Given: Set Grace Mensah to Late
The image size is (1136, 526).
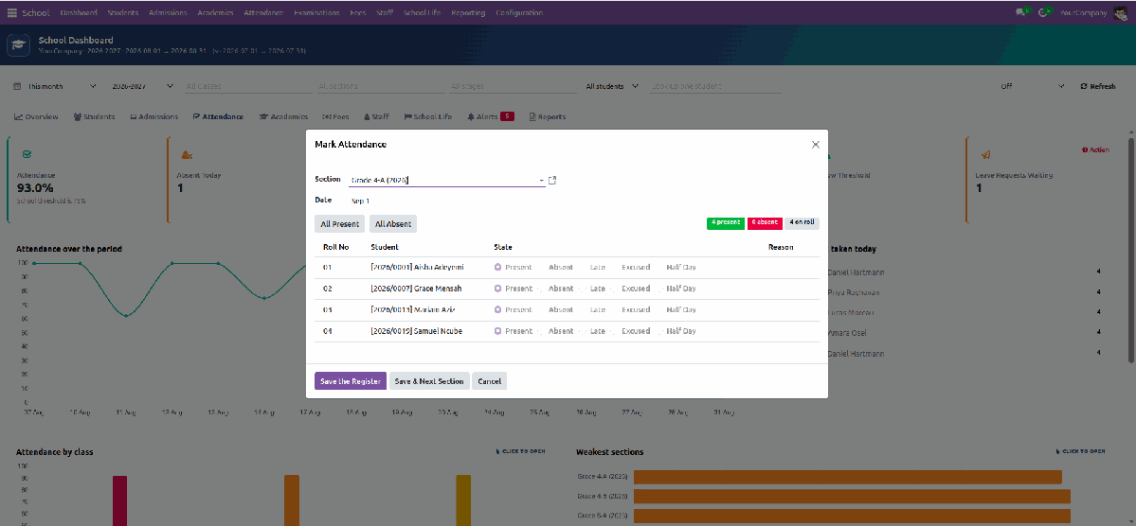Looking at the screenshot, I should [597, 289].
